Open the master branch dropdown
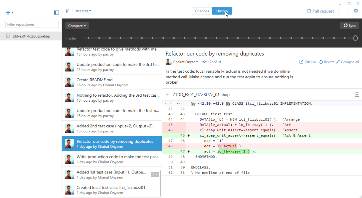The width and height of the screenshot is (362, 198). coord(84,11)
